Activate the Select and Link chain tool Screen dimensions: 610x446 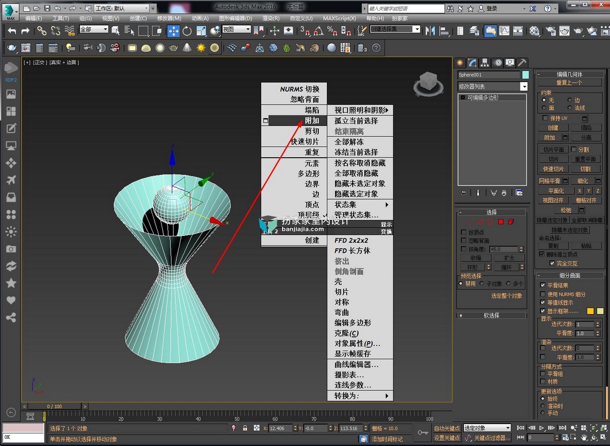[42, 30]
